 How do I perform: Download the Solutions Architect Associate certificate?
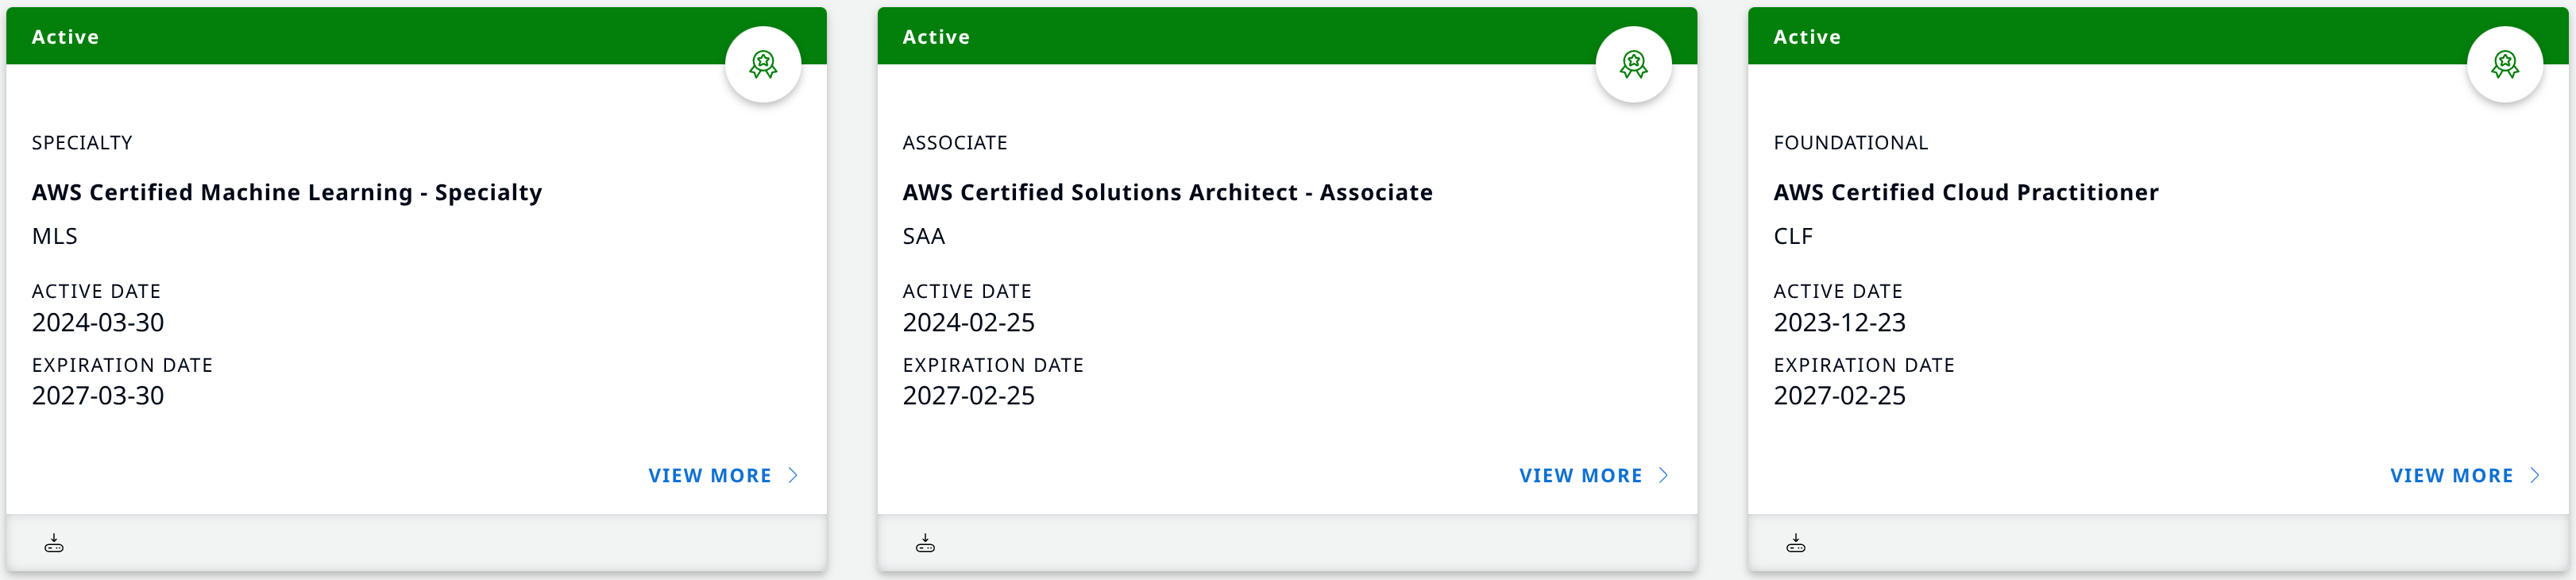click(925, 544)
